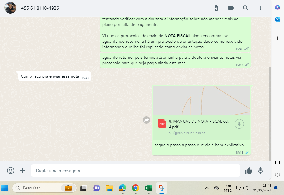284x195 pixels.
Task: Focus the 'Digite uma mensagem' field
Action: pyautogui.click(x=136, y=171)
